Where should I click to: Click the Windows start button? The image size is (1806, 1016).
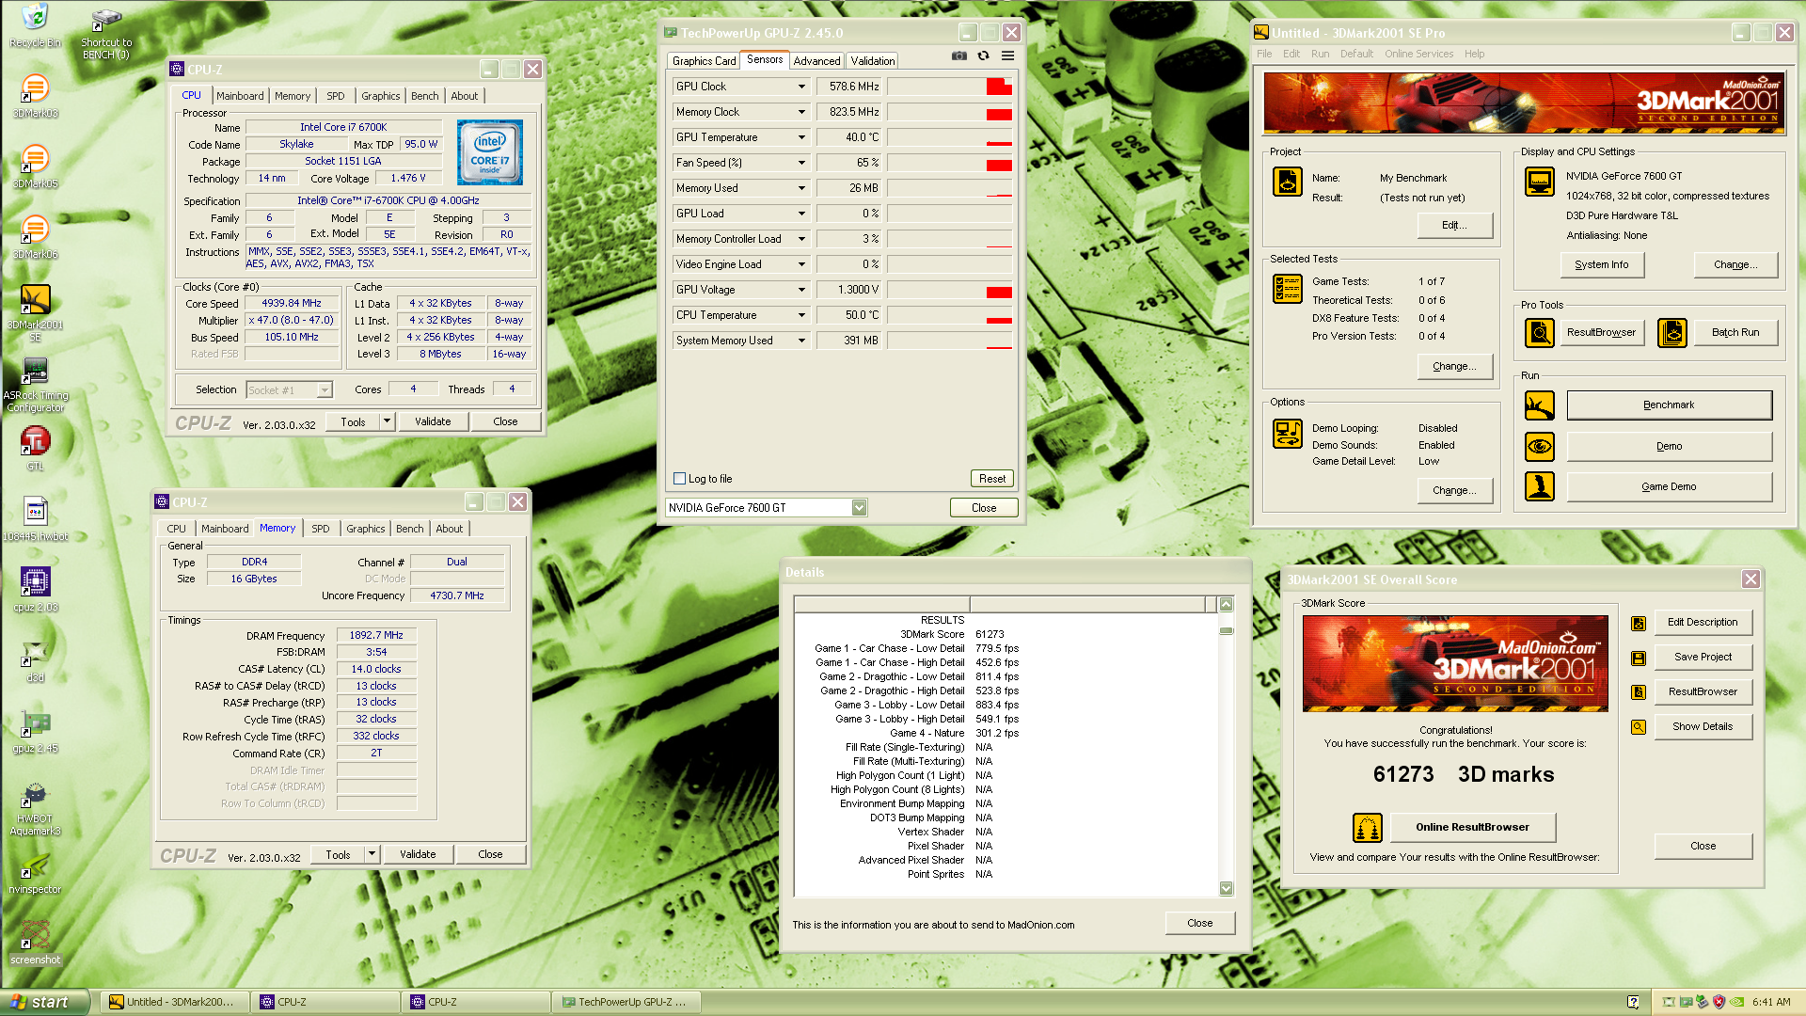coord(44,1002)
